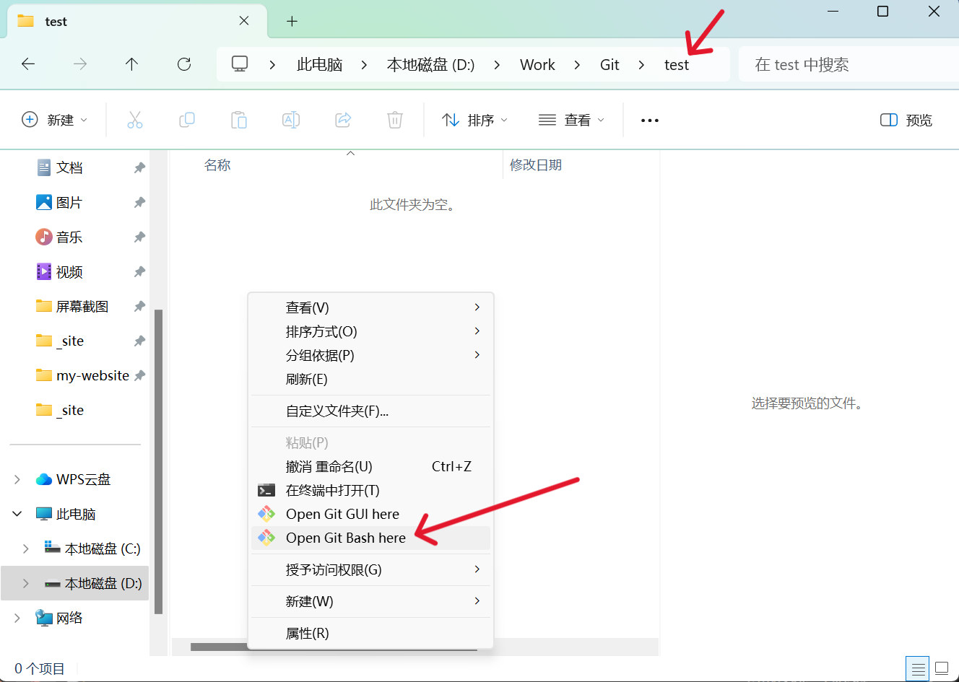Screen dimensions: 959x682
Task: Choose 刷新(E) in context menu
Action: point(370,379)
